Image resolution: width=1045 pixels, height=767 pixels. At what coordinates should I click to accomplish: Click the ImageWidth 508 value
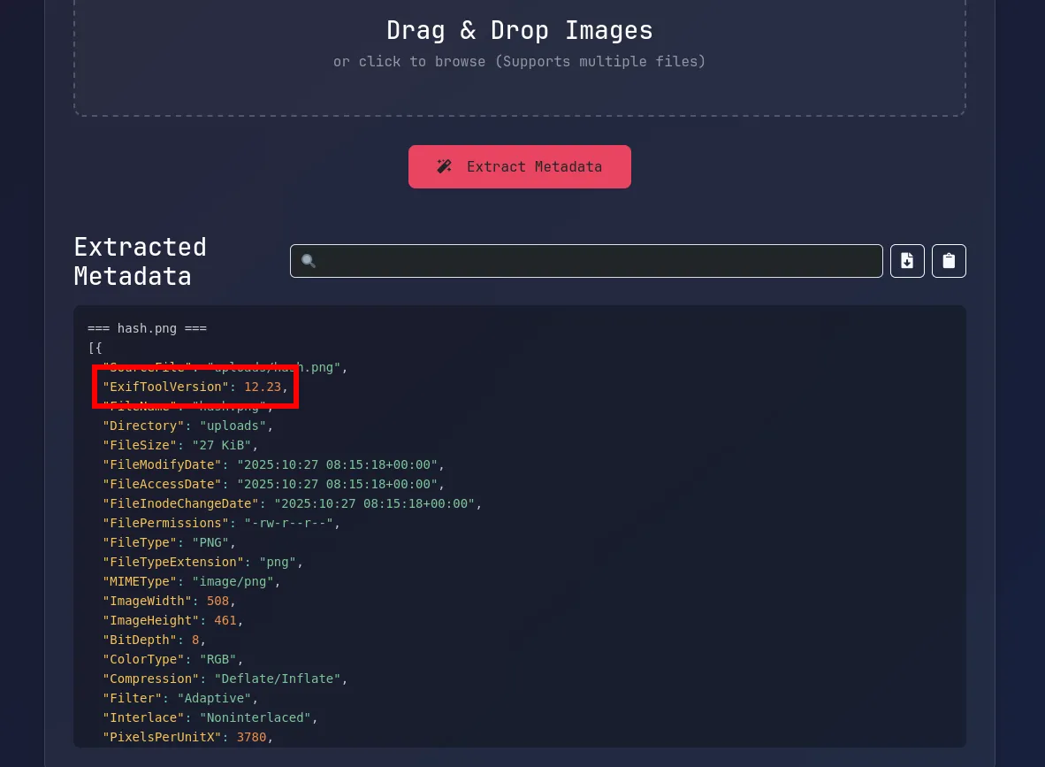pos(217,601)
